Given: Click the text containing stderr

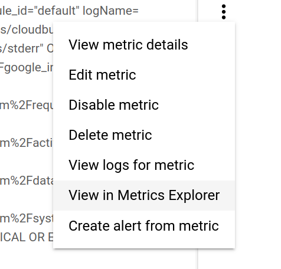Looking at the screenshot, I should 27,48.
